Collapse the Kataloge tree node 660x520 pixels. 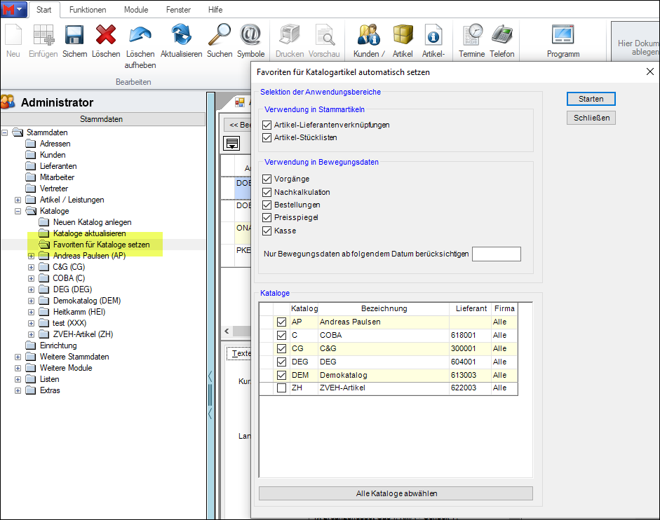(18, 211)
